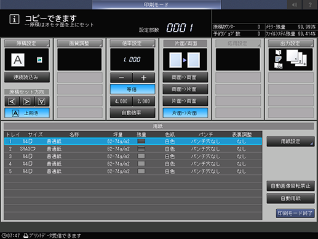Click tray 2 remaining paper level icon

click(x=141, y=148)
